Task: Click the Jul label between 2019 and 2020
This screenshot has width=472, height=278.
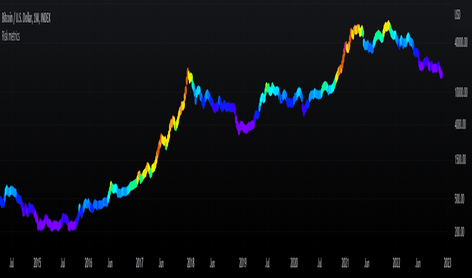Action: pyautogui.click(x=267, y=263)
